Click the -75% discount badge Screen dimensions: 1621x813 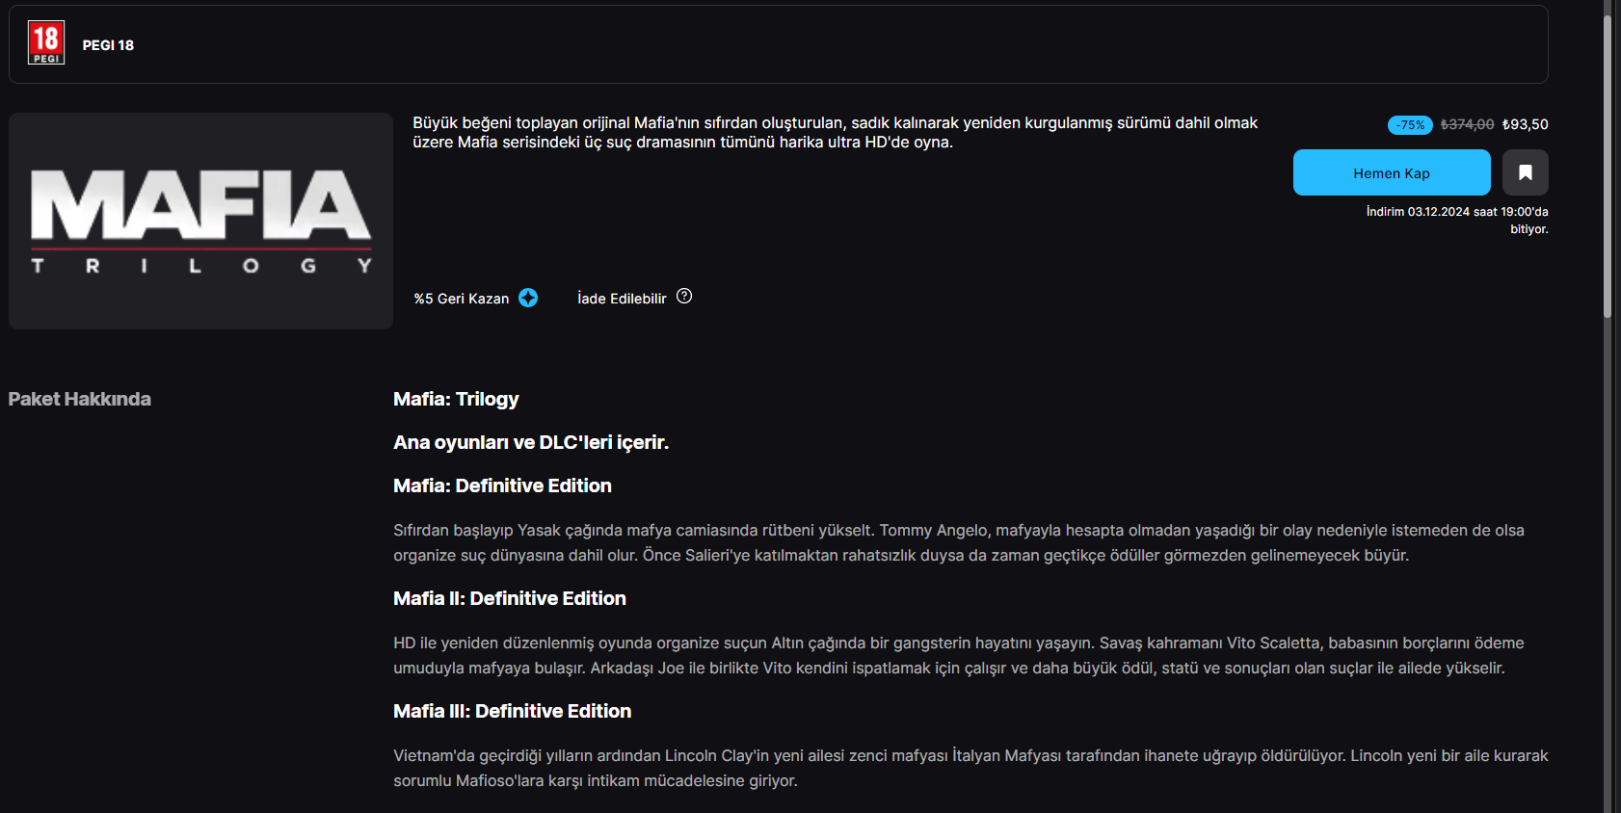[x=1410, y=125]
